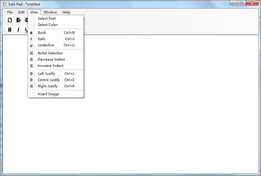Click the decrease indent icon in menu
Viewport: 261px width, 176px height.
31,60
